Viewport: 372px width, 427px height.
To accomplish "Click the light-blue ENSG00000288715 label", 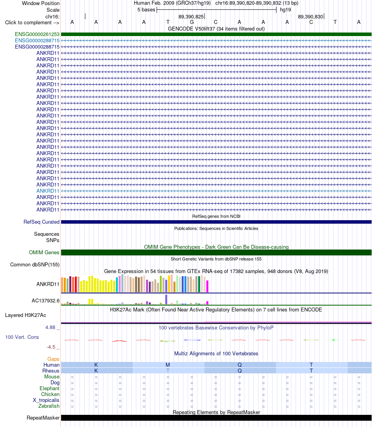I will tap(37, 41).
